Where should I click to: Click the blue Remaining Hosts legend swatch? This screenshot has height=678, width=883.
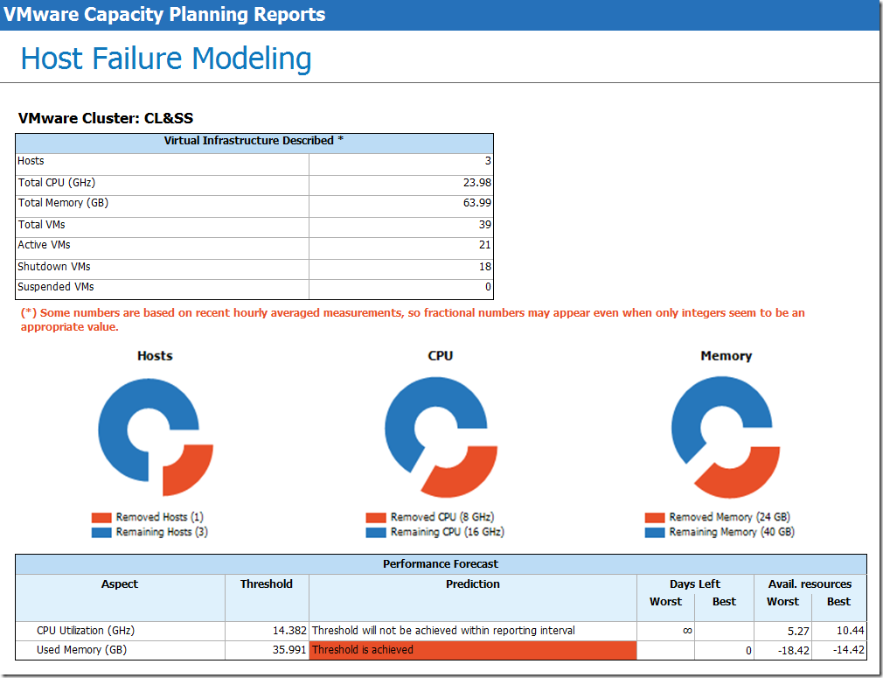(101, 532)
